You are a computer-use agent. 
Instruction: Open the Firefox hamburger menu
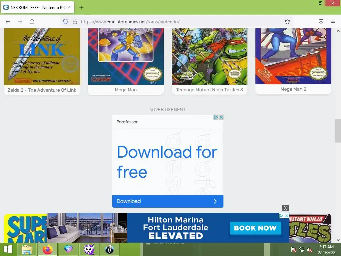[x=333, y=21]
